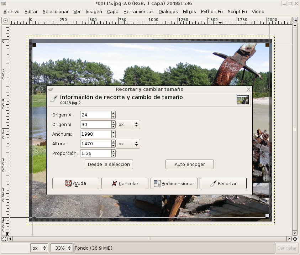Click the Origen X input field
The image size is (300, 255).
96,115
